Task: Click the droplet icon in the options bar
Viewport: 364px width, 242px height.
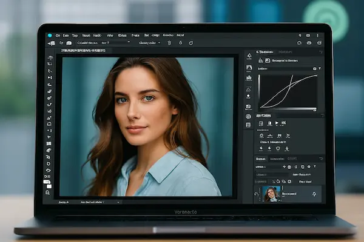Action: 180,43
